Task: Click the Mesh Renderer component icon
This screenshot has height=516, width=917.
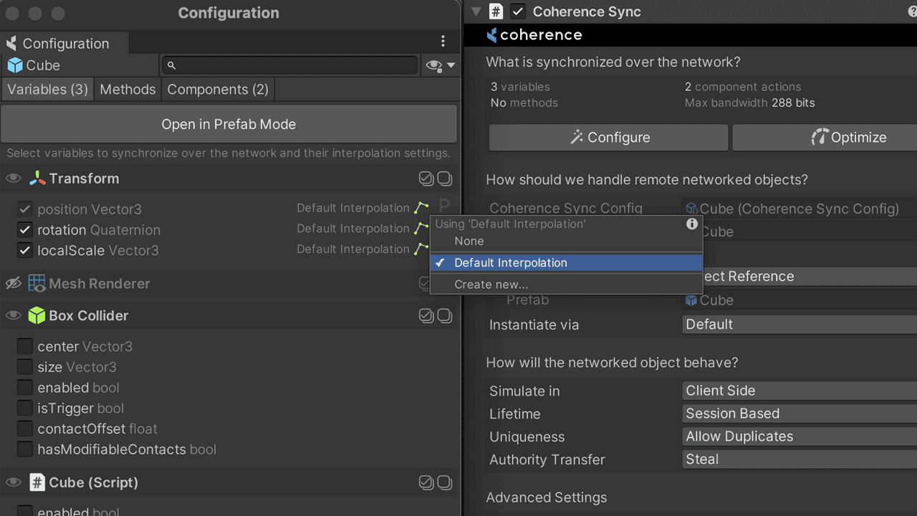Action: (37, 283)
